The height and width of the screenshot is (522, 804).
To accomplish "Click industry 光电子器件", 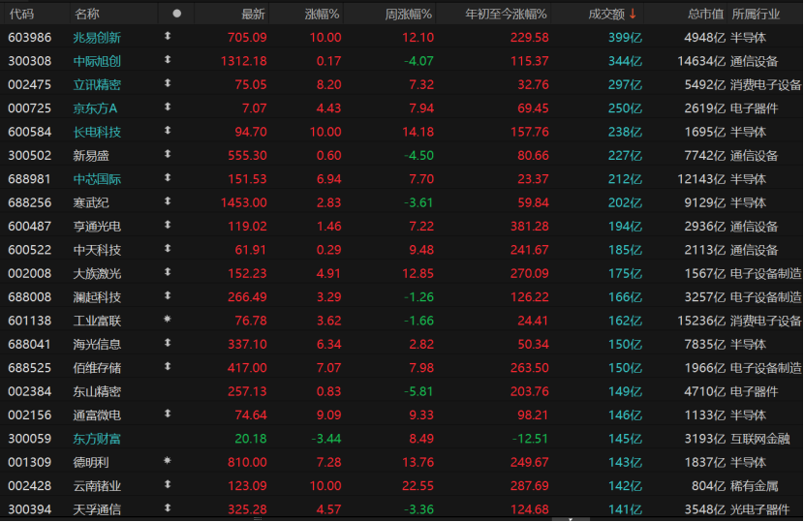I will pos(759,509).
